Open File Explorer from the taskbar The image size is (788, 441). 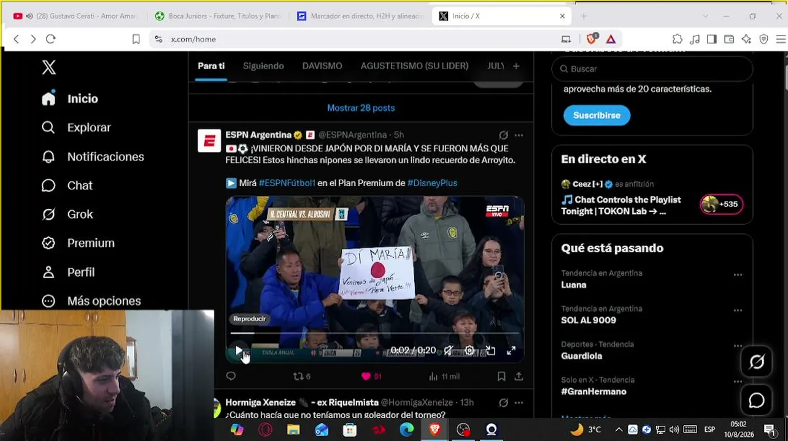pos(293,429)
